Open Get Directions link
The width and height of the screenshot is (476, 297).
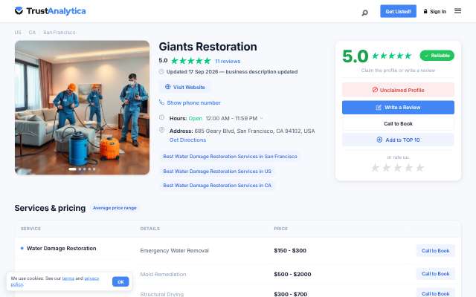point(187,140)
